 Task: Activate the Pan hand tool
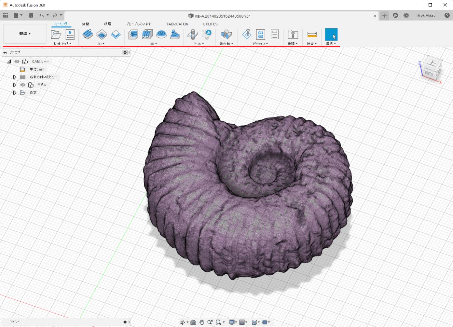202,322
